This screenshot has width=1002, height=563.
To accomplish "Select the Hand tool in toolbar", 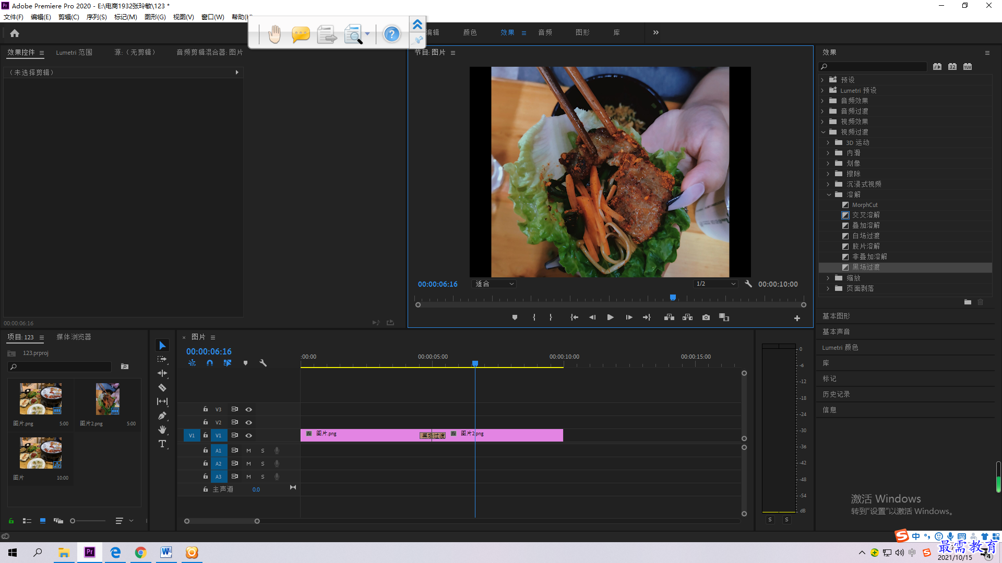I will tap(162, 430).
